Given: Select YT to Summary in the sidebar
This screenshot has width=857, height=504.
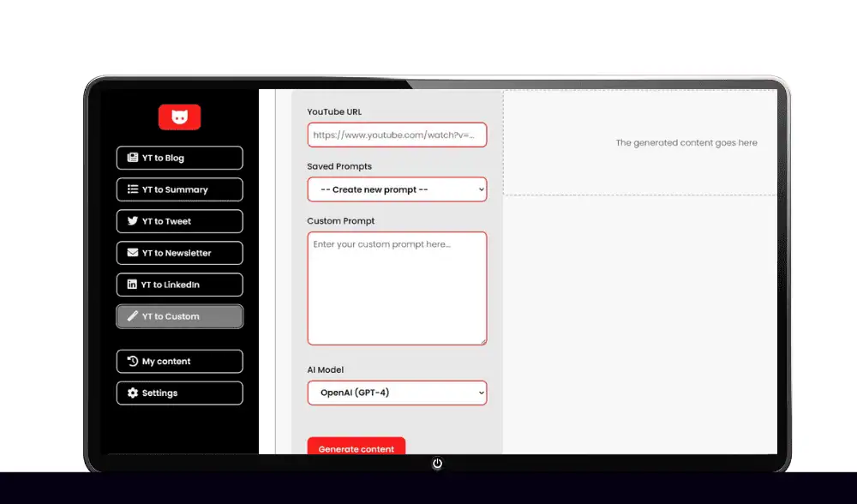Looking at the screenshot, I should coord(179,189).
